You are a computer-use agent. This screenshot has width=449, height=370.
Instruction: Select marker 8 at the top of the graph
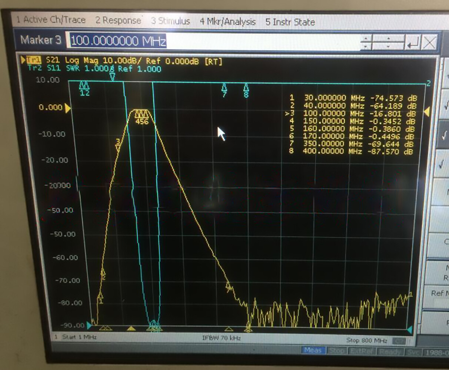pyautogui.click(x=246, y=91)
